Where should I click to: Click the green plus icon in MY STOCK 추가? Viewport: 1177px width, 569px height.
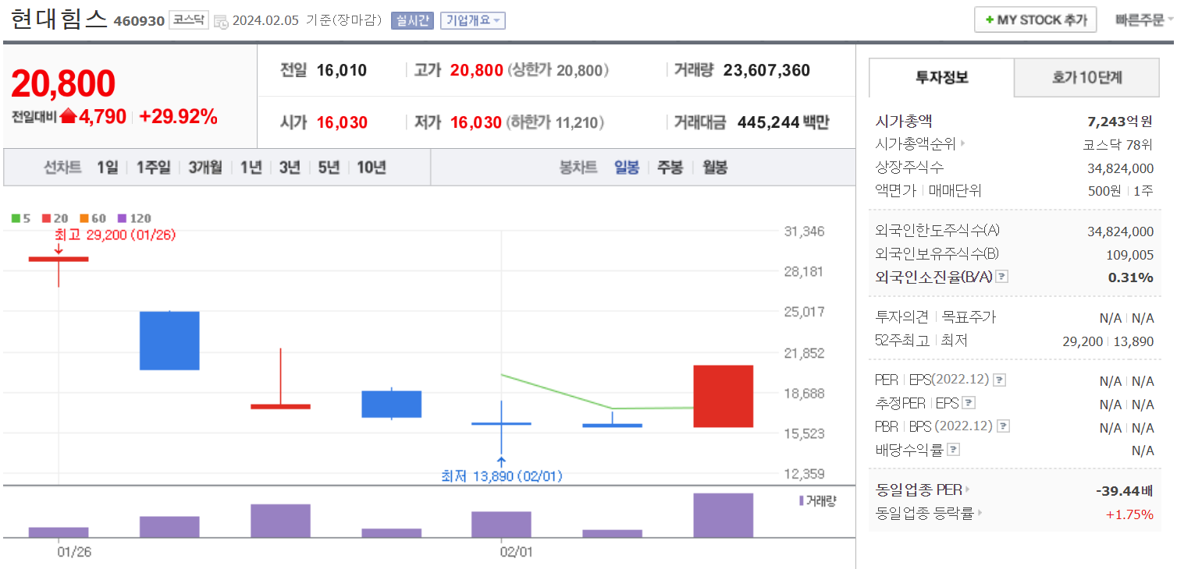pyautogui.click(x=990, y=20)
